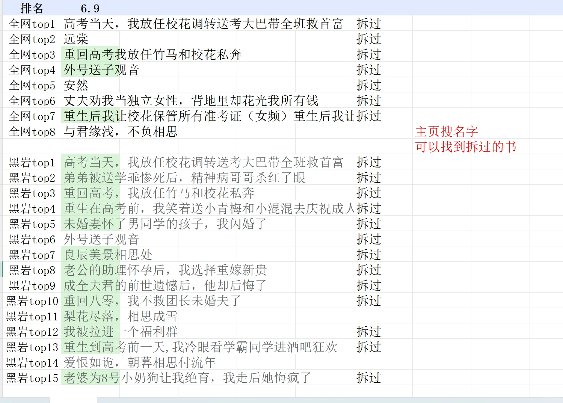
Task: Click the row label 黑岩top13
Action: 32,347
